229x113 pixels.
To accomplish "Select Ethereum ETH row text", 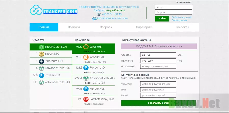I will pos(54,61).
